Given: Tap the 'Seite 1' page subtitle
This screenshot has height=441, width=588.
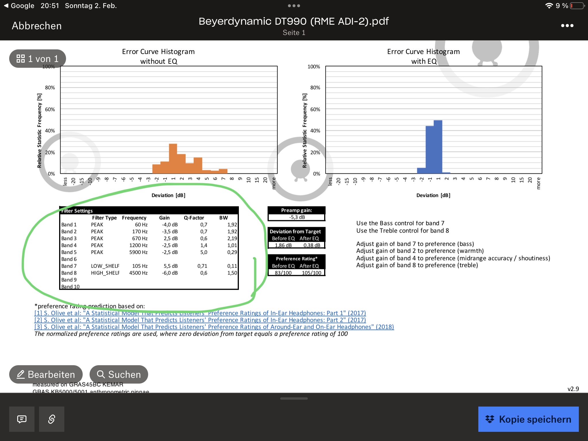Looking at the screenshot, I should click(x=294, y=33).
